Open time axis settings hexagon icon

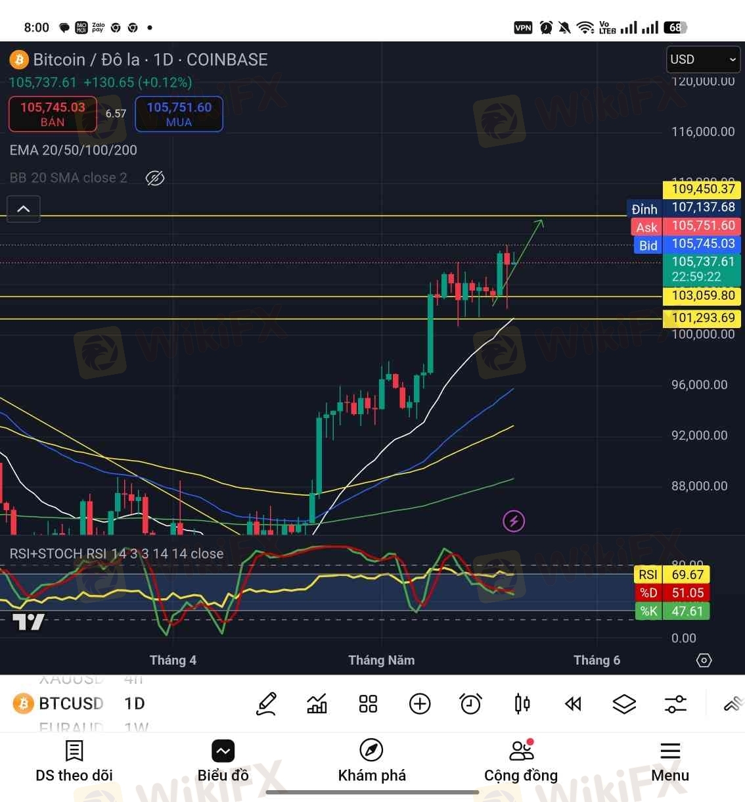[704, 660]
